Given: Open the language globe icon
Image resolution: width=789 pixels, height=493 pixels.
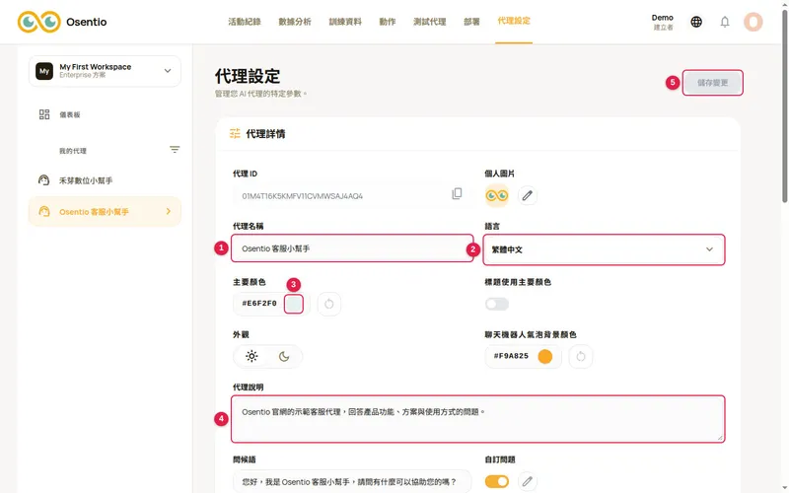Looking at the screenshot, I should (x=696, y=22).
